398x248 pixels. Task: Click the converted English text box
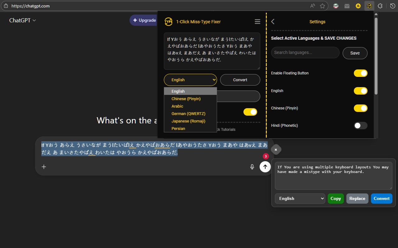click(x=334, y=176)
